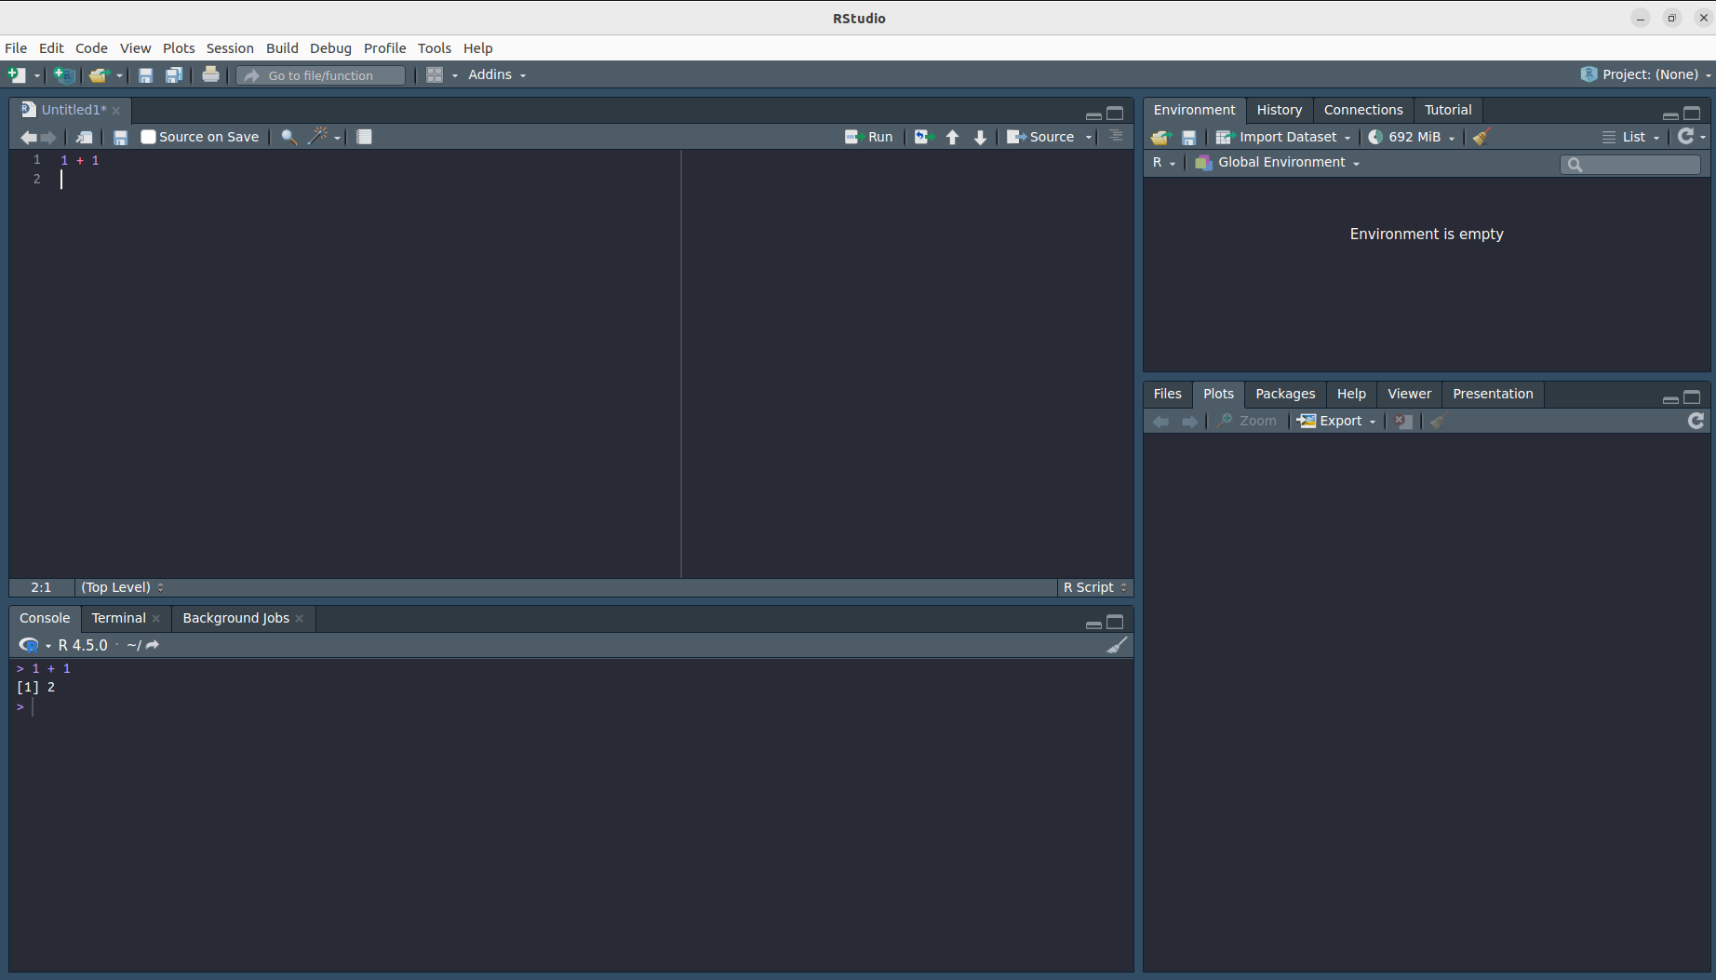The width and height of the screenshot is (1716, 980).
Task: Maximize the console pane
Action: (x=1115, y=622)
